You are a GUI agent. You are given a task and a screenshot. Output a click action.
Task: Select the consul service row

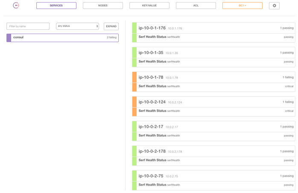pyautogui.click(x=62, y=38)
